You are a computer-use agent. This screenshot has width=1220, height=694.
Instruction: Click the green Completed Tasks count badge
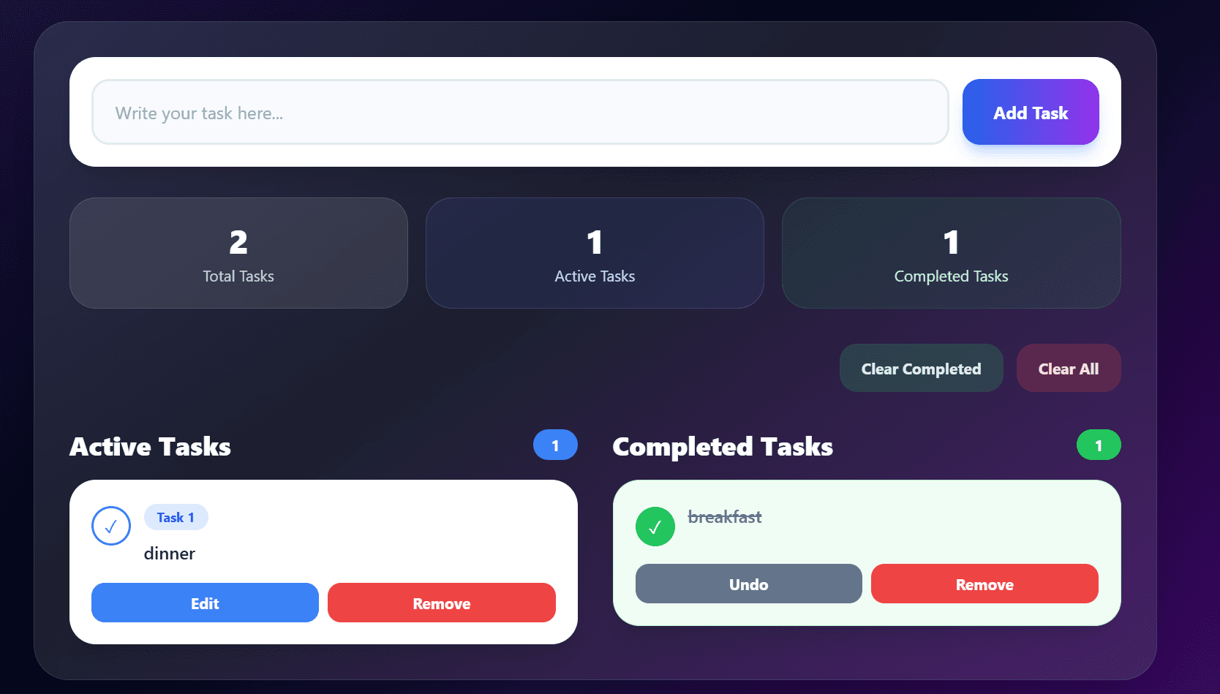[x=1099, y=445]
